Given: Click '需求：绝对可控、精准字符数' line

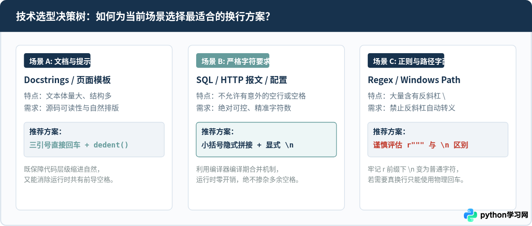Looking at the screenshot, I should tap(244, 108).
